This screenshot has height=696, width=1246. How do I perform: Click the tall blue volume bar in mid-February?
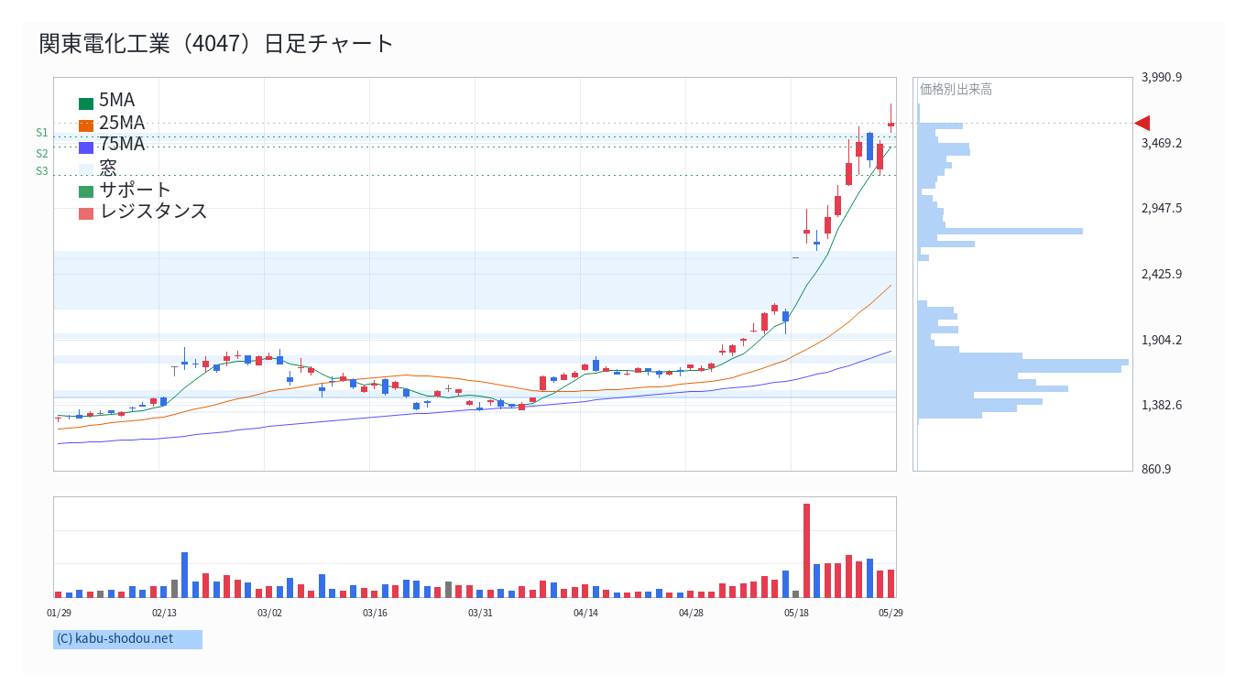click(x=184, y=575)
